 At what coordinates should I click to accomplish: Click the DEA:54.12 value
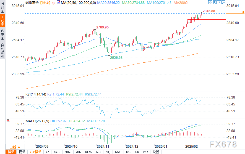[x=77, y=121]
